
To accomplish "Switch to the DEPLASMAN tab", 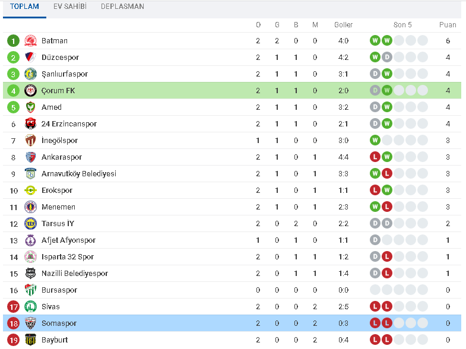I will pyautogui.click(x=122, y=7).
